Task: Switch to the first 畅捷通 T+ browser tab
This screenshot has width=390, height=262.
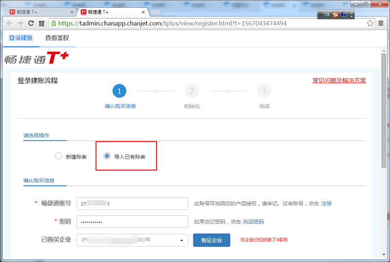Action: pyautogui.click(x=41, y=12)
